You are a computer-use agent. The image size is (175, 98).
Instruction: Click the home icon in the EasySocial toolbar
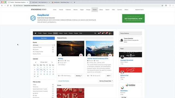36,33
